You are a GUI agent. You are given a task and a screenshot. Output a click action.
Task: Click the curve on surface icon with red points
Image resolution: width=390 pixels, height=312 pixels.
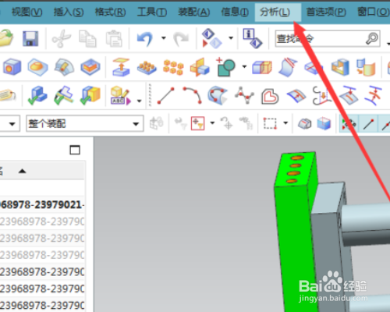click(x=218, y=95)
